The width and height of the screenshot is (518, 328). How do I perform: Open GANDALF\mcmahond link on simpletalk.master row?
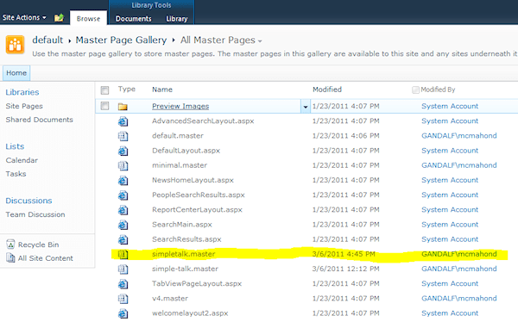[x=459, y=254]
